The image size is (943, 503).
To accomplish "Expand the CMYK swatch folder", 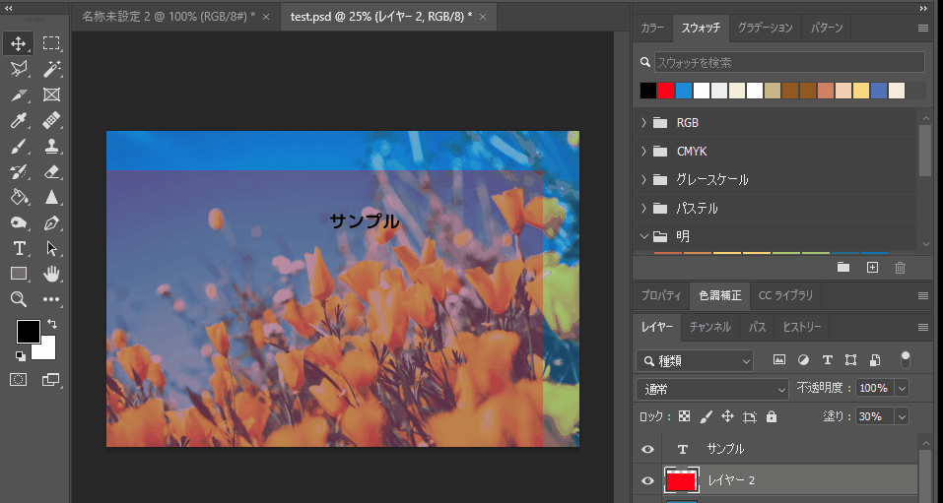I will pyautogui.click(x=644, y=151).
